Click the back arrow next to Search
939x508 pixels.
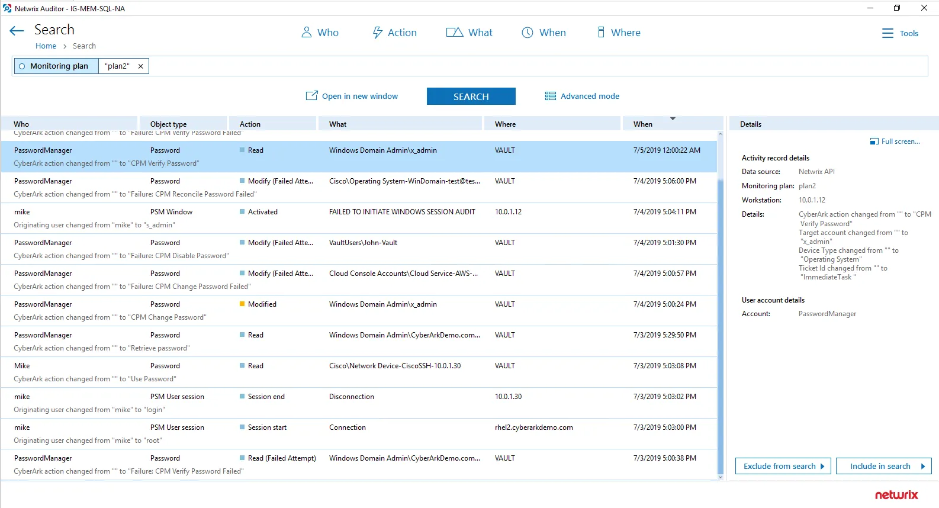click(x=17, y=31)
